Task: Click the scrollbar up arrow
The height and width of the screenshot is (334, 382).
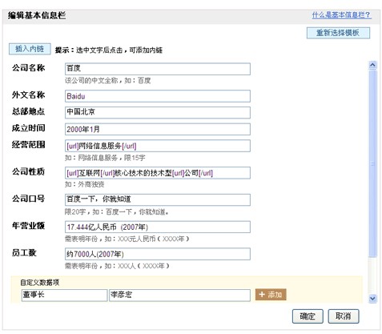Action: 372,65
